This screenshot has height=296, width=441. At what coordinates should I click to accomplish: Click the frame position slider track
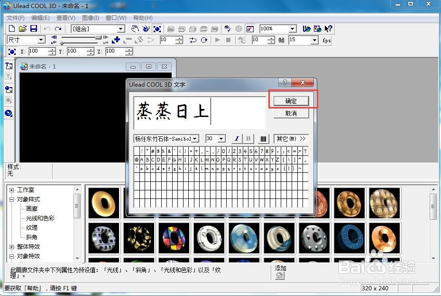(x=81, y=37)
